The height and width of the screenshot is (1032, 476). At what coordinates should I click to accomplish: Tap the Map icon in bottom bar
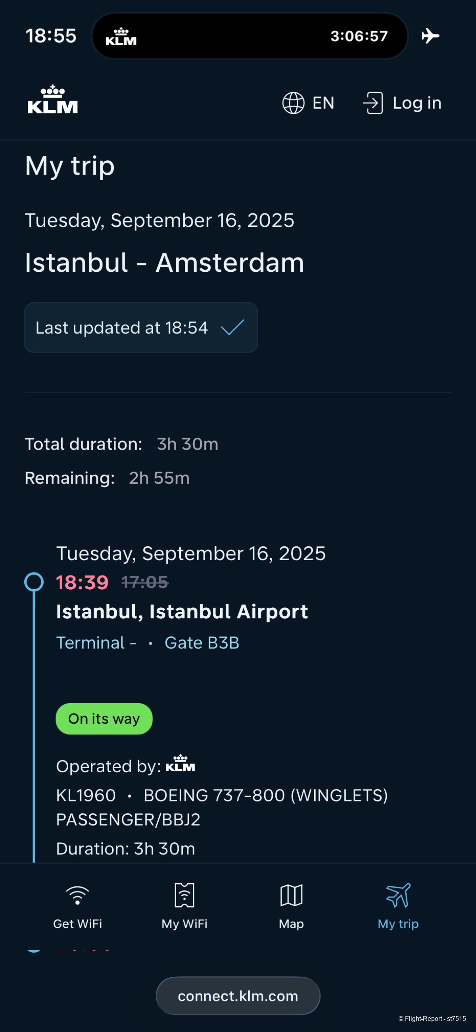(x=291, y=895)
